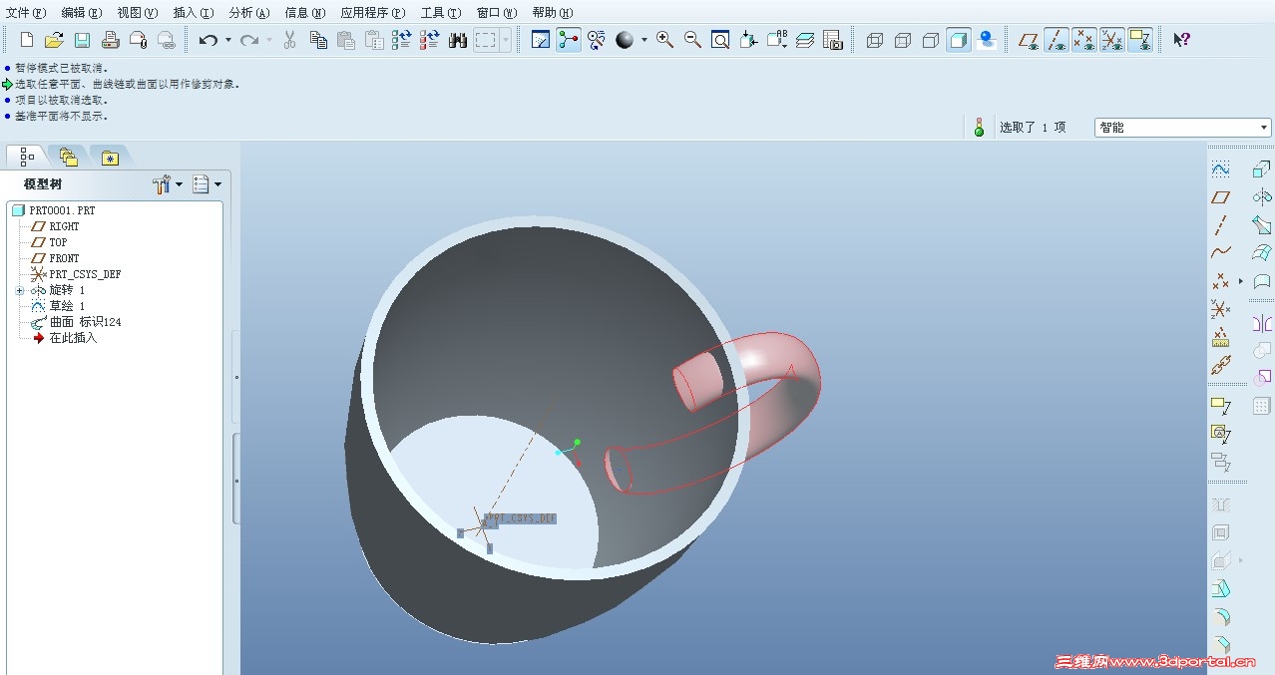Open 分析(A) menu
The width and height of the screenshot is (1275, 675).
248,12
